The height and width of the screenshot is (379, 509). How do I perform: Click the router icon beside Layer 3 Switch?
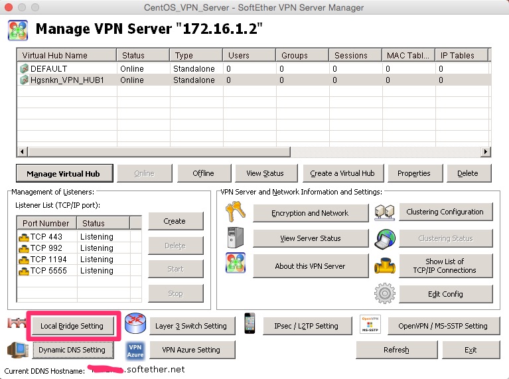135,323
